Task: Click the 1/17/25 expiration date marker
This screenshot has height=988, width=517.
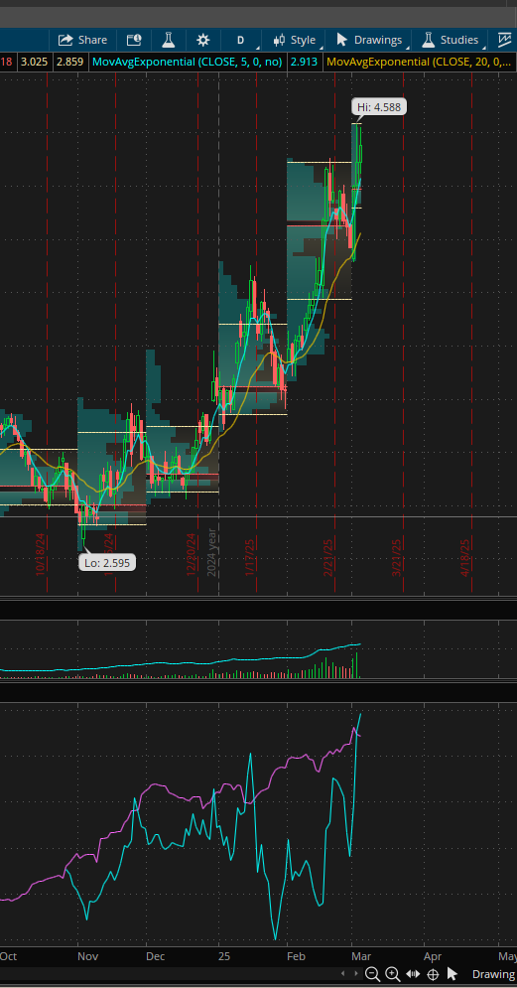Action: coord(250,556)
